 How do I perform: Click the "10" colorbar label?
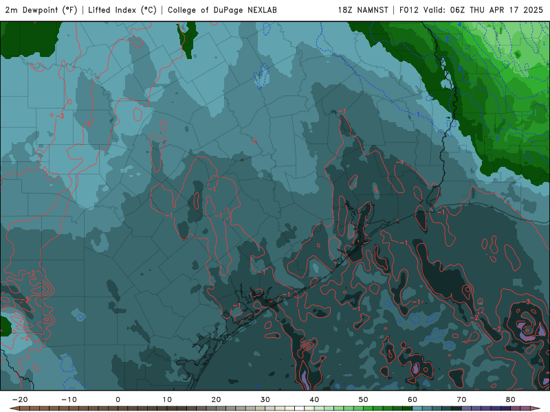pos(167,400)
